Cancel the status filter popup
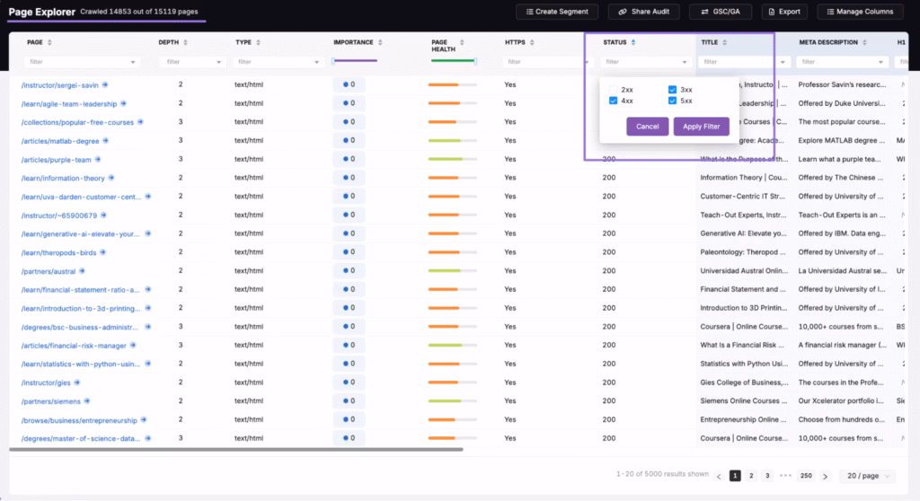This screenshot has height=501, width=920. tap(647, 127)
